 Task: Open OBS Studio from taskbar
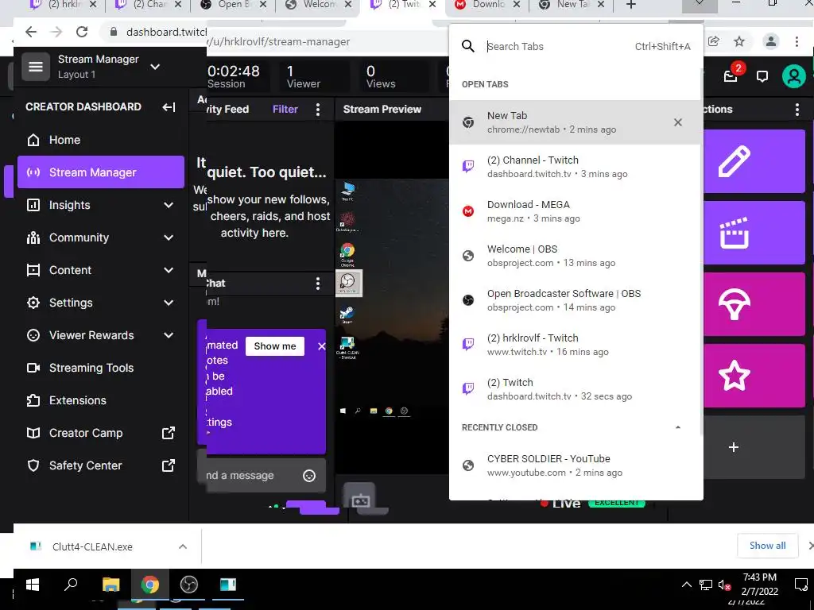[x=189, y=585]
